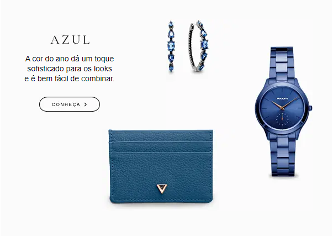Click the Akium logo on the watch dial

(282, 98)
